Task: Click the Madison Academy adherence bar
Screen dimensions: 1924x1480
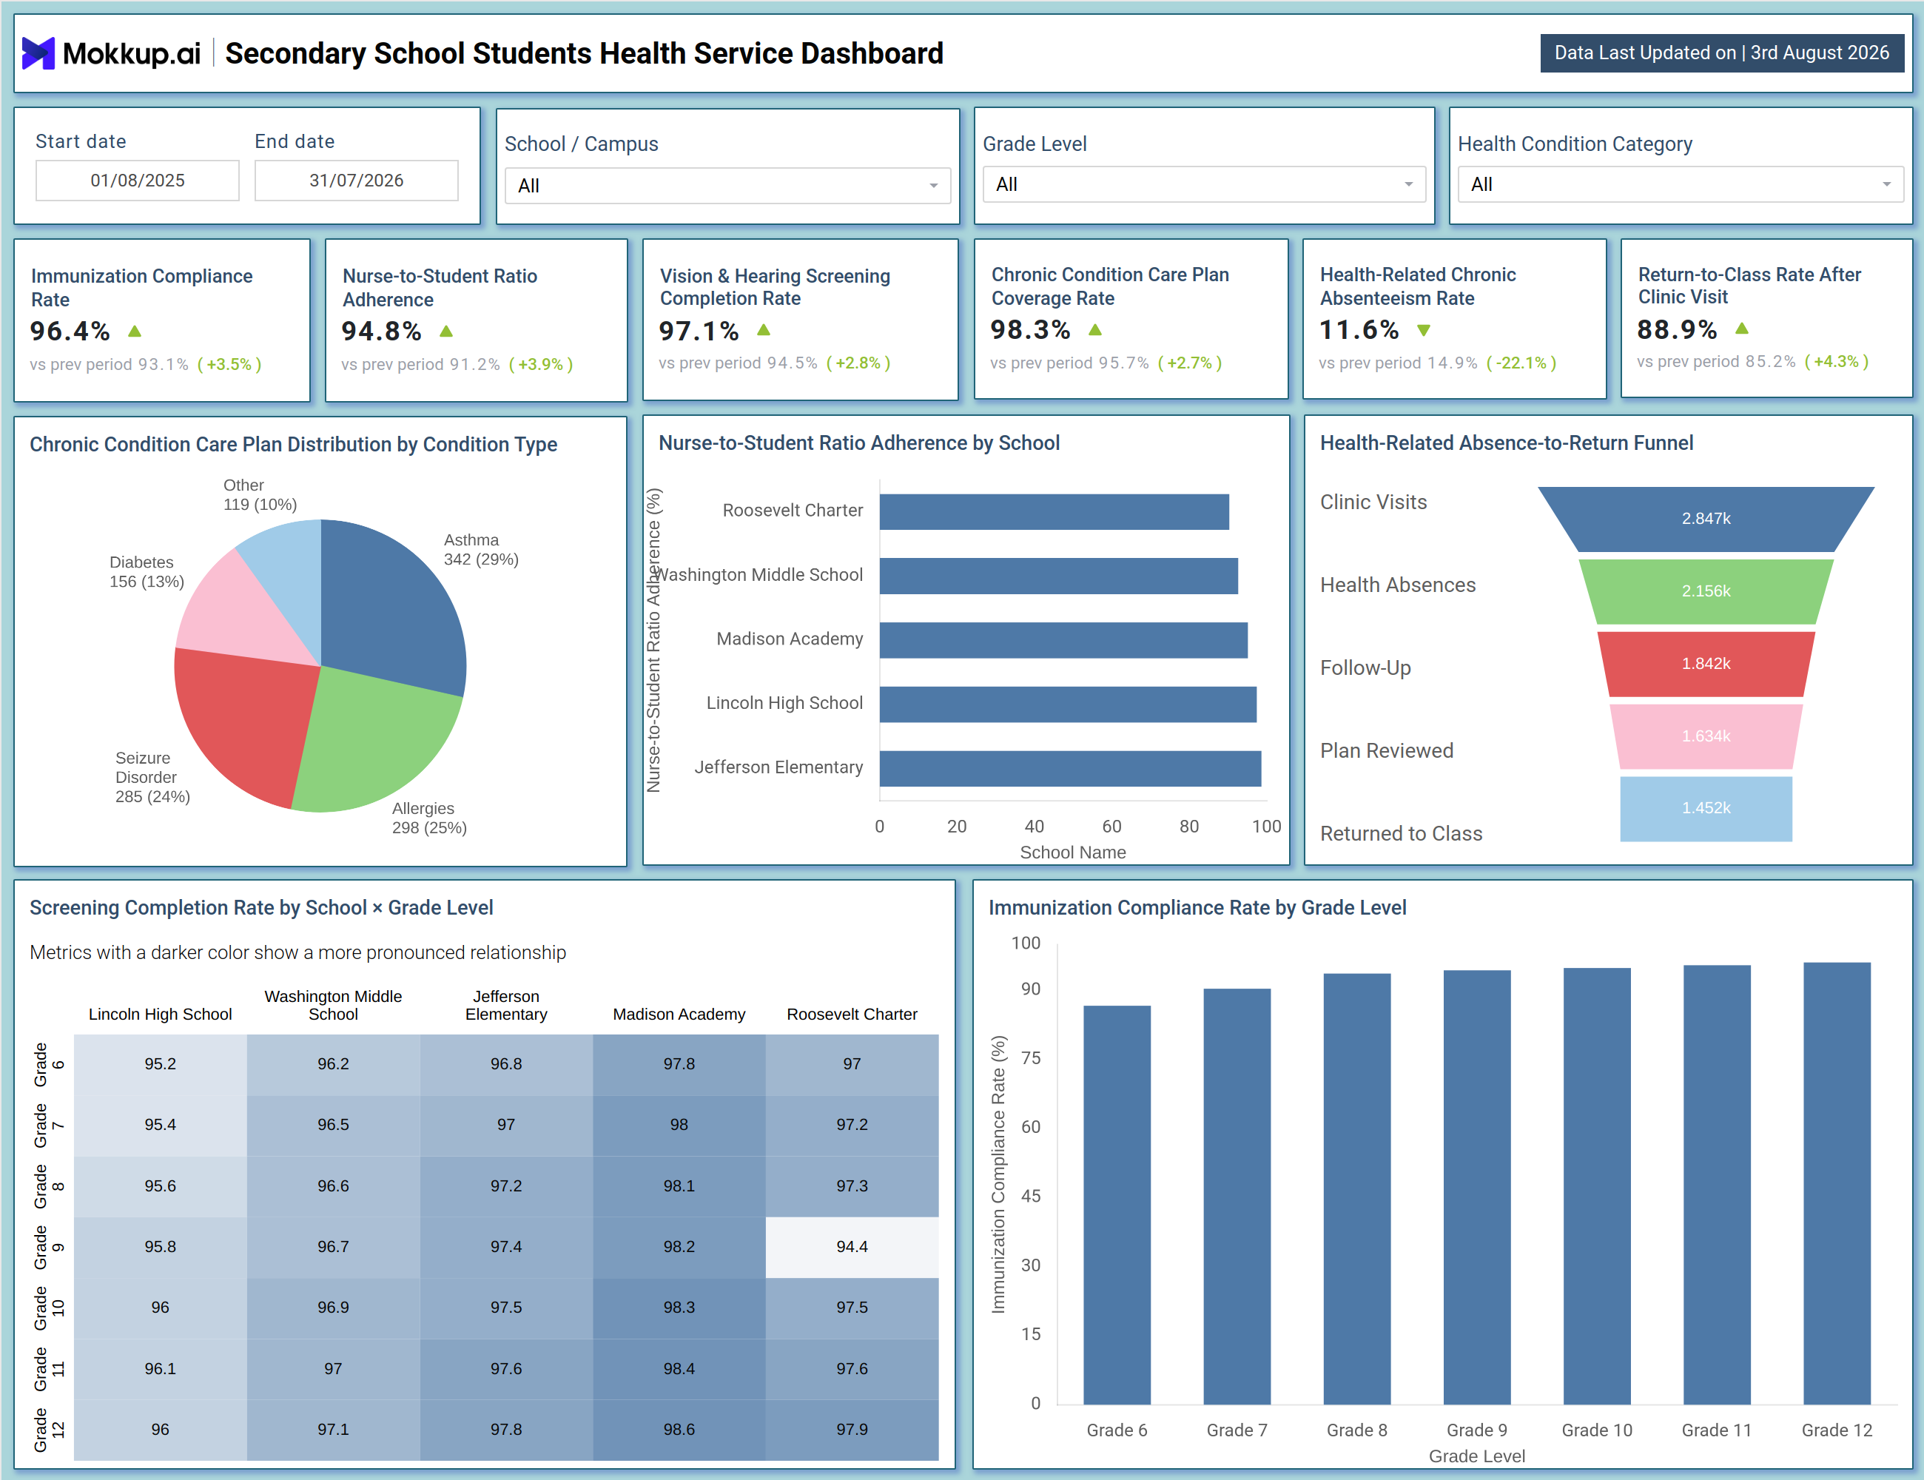Action: pos(1063,640)
